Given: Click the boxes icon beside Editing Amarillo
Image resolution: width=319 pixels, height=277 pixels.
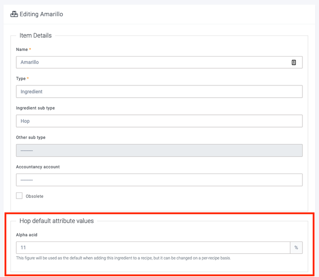Looking at the screenshot, I should (14, 14).
